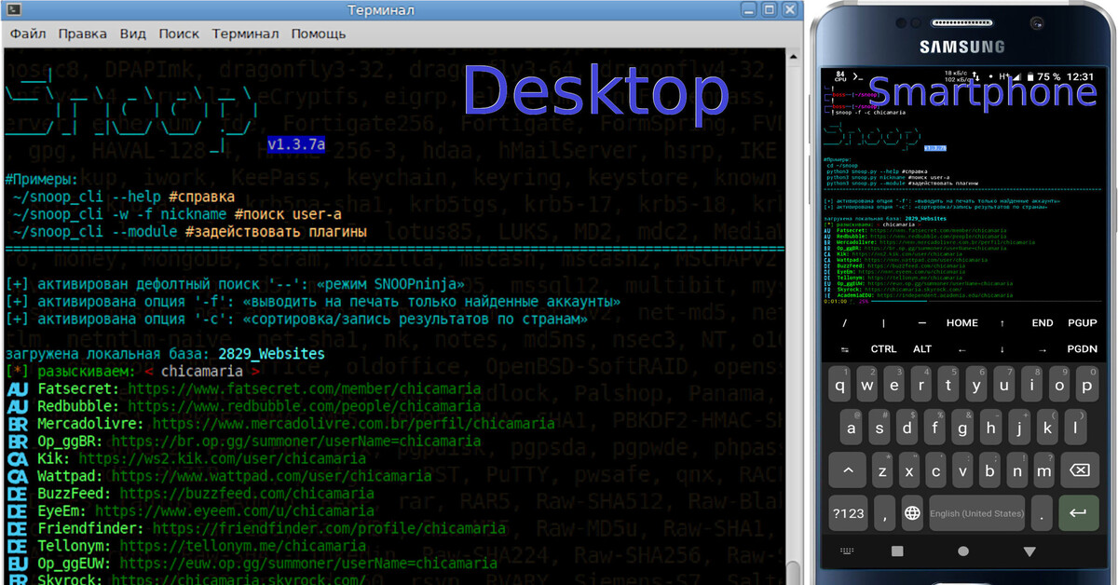Tap the up arrow extra key

pos(1002,323)
